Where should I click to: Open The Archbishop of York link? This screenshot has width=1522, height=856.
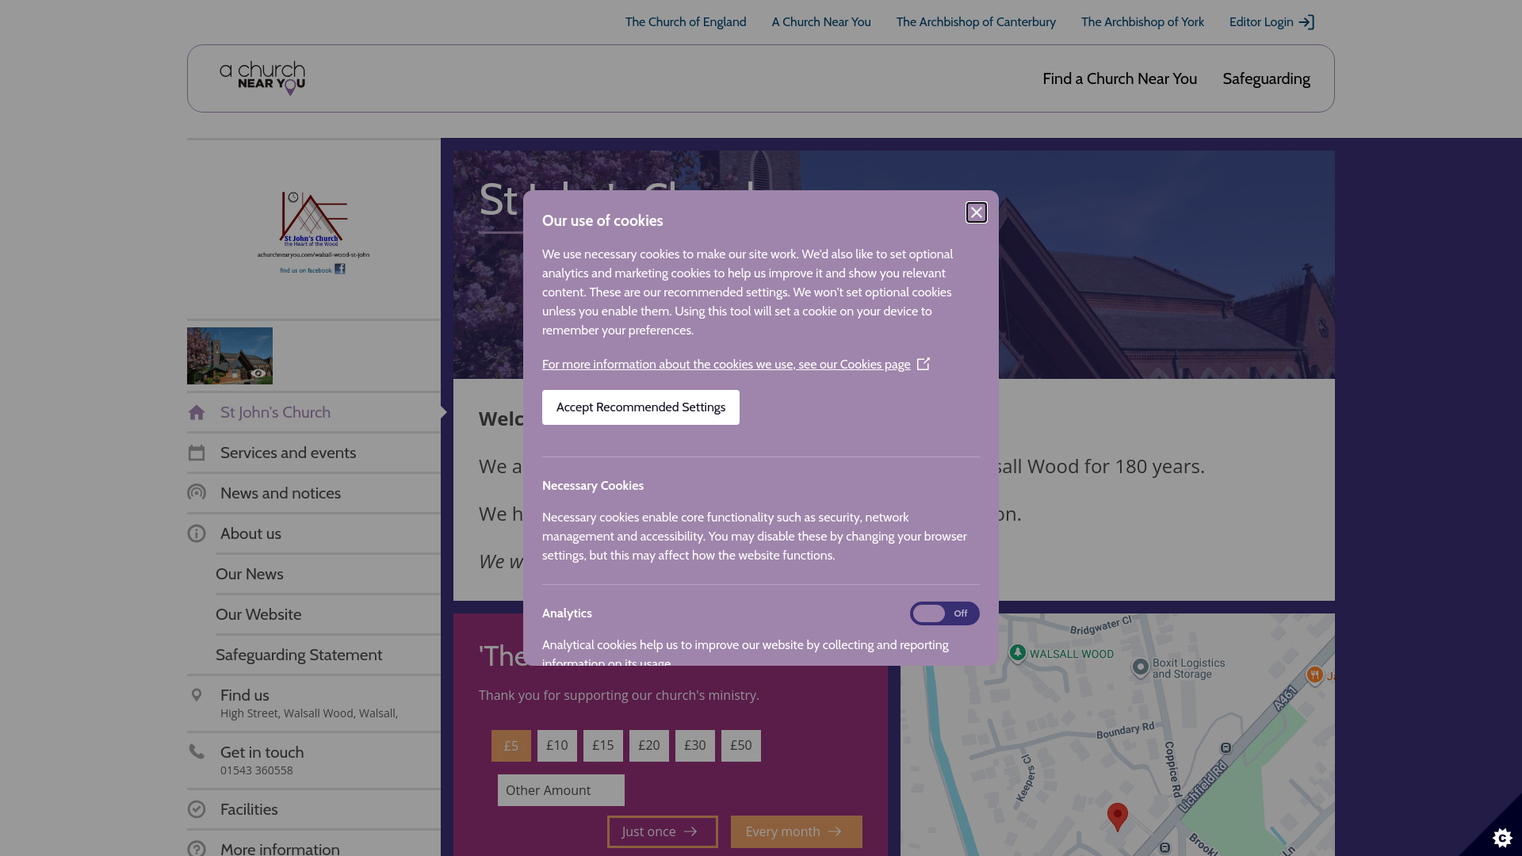(x=1142, y=22)
